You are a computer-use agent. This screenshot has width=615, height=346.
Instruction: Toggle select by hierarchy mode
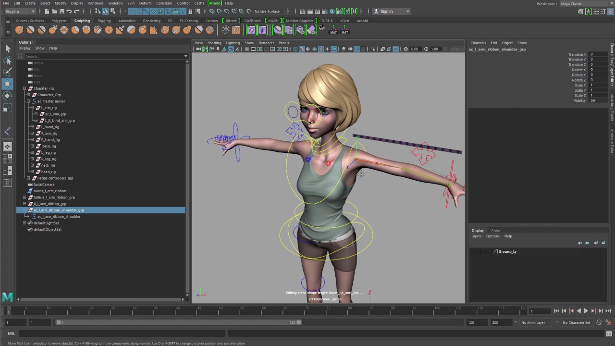[98, 11]
